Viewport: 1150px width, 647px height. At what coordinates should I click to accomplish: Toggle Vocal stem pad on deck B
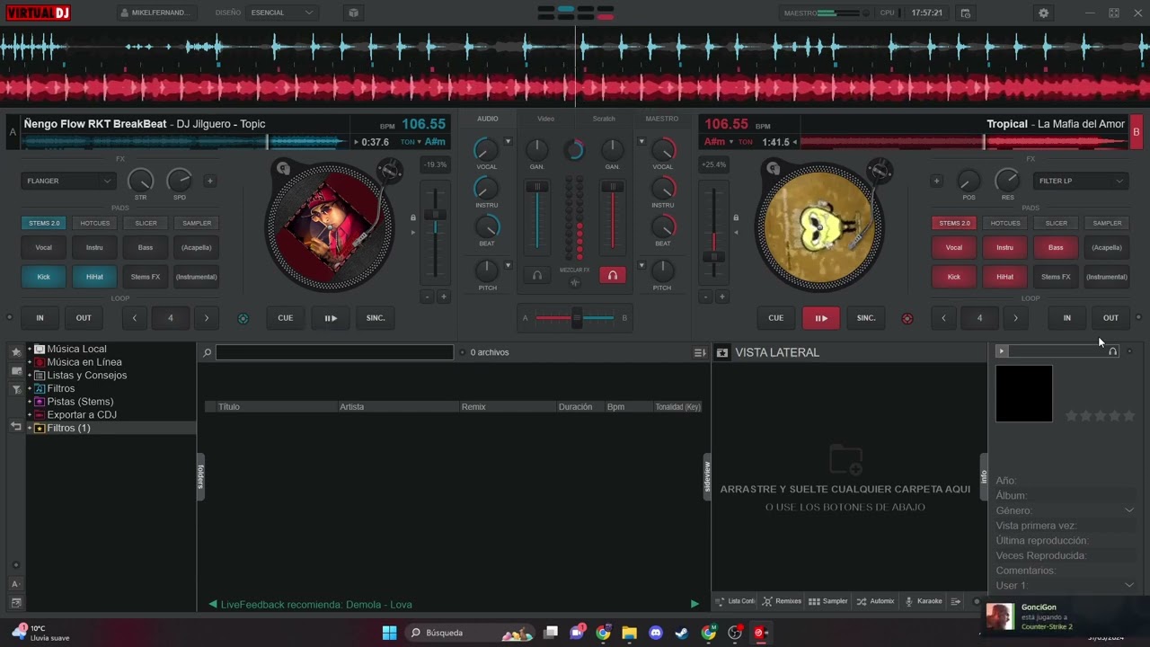954,247
